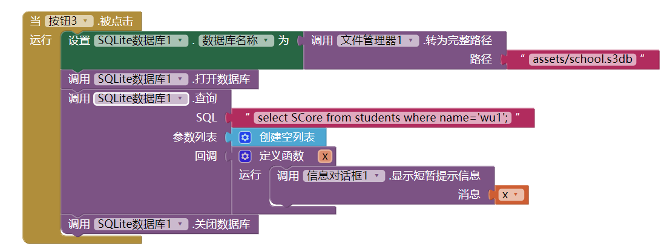Click the assets/school.s3db text field
This screenshot has height=249, width=670.
582,59
